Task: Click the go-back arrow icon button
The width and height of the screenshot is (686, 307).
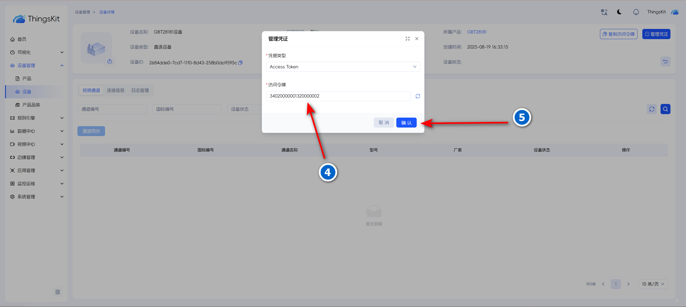Action: coord(665,62)
